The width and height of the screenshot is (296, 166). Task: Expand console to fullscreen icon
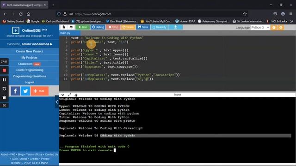[69, 95]
